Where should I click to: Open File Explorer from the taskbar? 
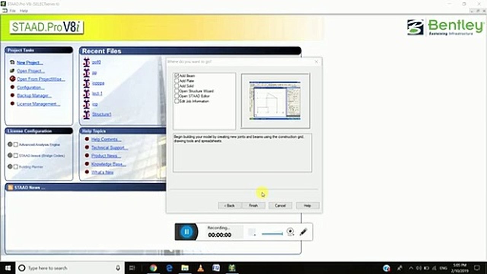click(185, 268)
